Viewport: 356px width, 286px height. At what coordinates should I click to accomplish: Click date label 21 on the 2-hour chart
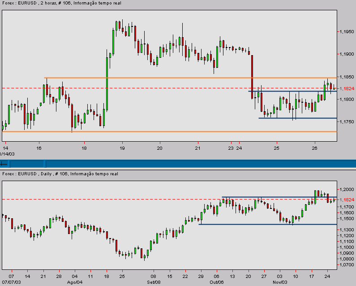pos(198,148)
